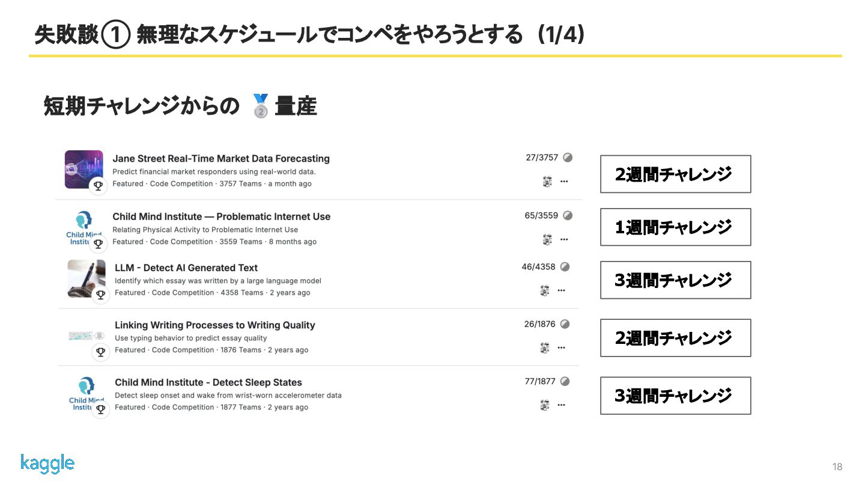Viewport: 865px width, 487px height.
Task: Click team avatar on Detect Sleep States row
Action: pyautogui.click(x=545, y=405)
